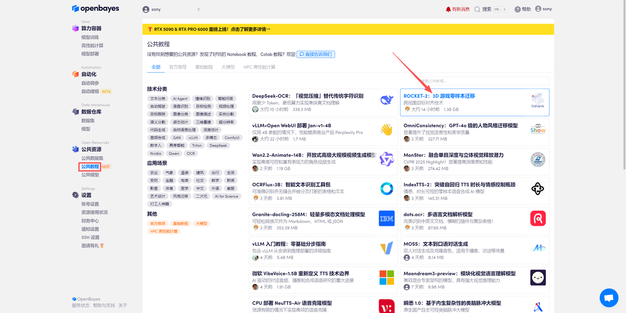Open 公共模型 in the sidebar
The height and width of the screenshot is (313, 626).
pos(90,175)
